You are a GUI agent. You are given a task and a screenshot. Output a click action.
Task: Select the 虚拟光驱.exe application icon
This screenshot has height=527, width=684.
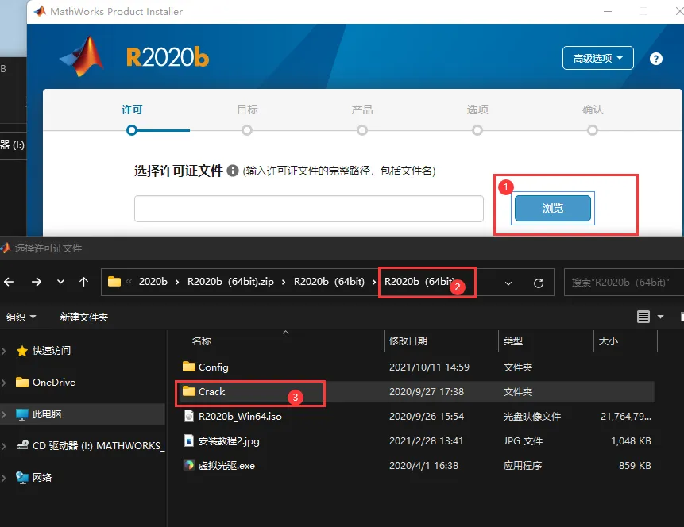coord(189,465)
